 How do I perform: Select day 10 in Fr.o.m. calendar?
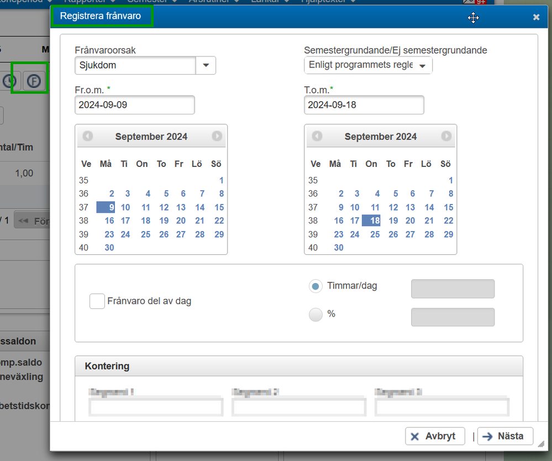click(125, 207)
